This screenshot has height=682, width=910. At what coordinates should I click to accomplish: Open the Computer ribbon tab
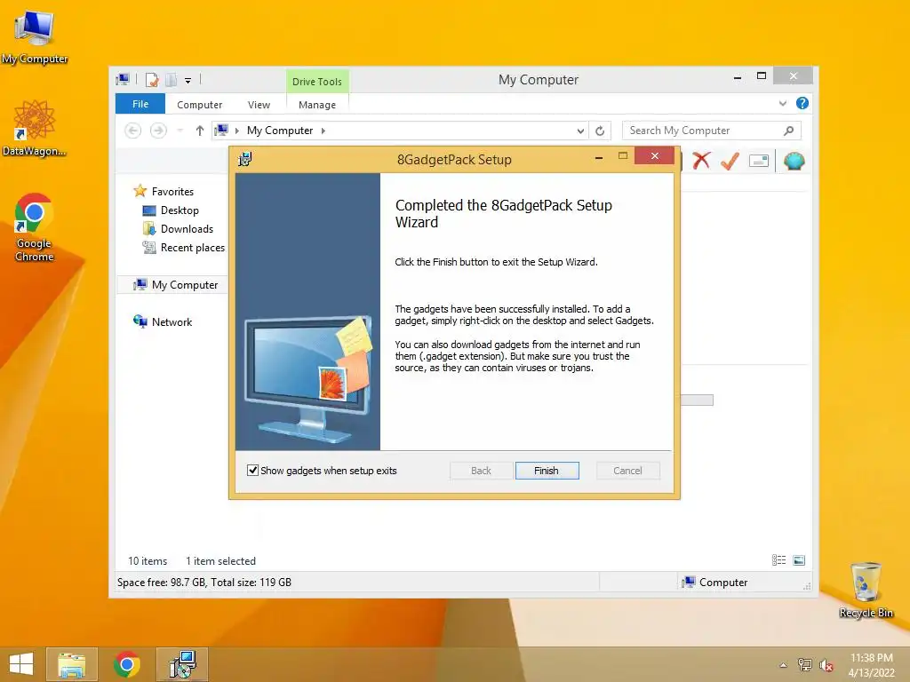[x=200, y=105]
